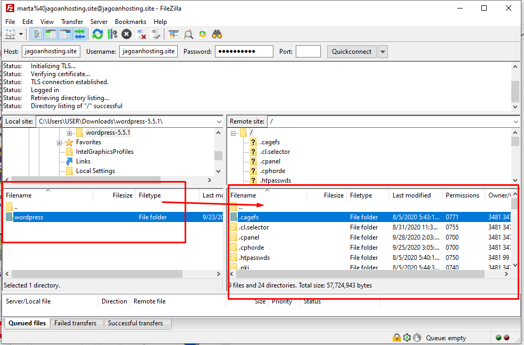
Task: Open the Server menu
Action: tap(99, 22)
